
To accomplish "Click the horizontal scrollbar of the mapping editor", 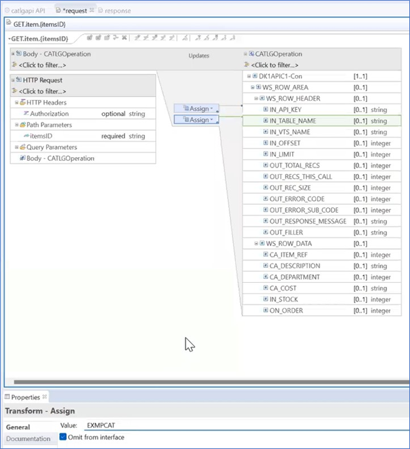I will click(x=212, y=382).
